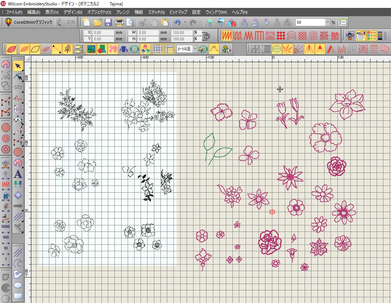Select Contour stitch curved lines icon
This screenshot has height=303, width=391.
pyautogui.click(x=291, y=36)
